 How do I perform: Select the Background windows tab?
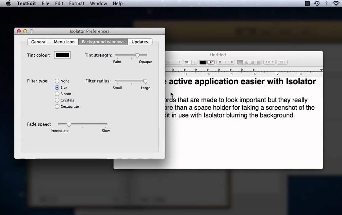103,42
